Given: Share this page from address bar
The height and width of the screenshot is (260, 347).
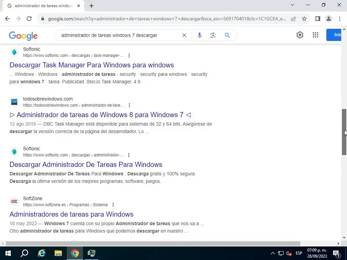Looking at the screenshot, I should 293,19.
